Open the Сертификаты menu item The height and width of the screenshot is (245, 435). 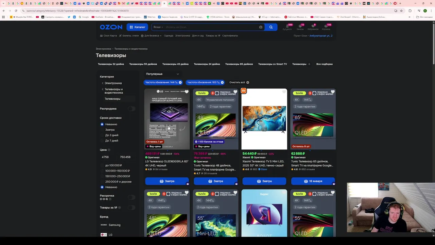230,36
